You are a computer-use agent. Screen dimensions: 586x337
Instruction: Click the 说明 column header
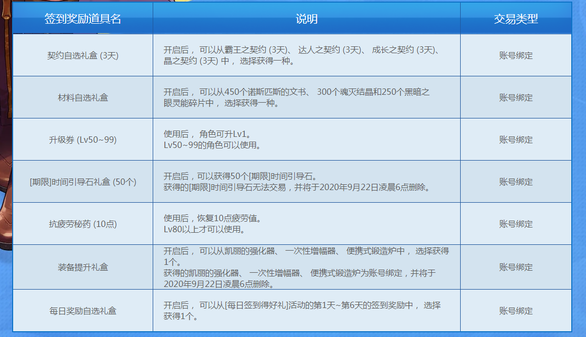point(306,19)
